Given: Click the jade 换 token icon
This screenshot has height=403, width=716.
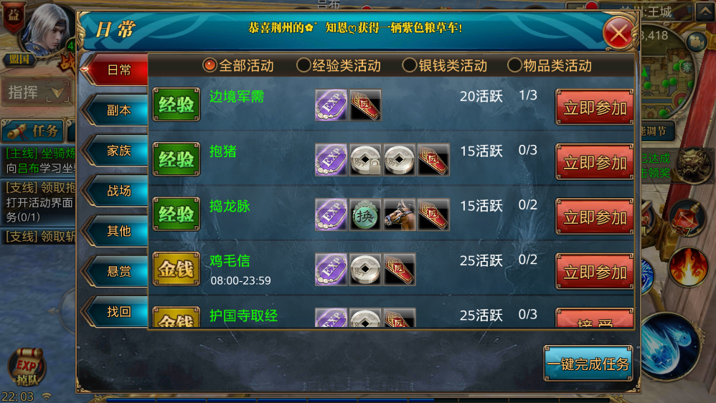Looking at the screenshot, I should (x=365, y=214).
